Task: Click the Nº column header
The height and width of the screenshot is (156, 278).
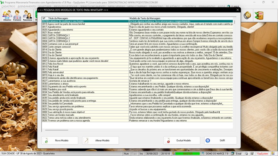Action: click(44, 18)
